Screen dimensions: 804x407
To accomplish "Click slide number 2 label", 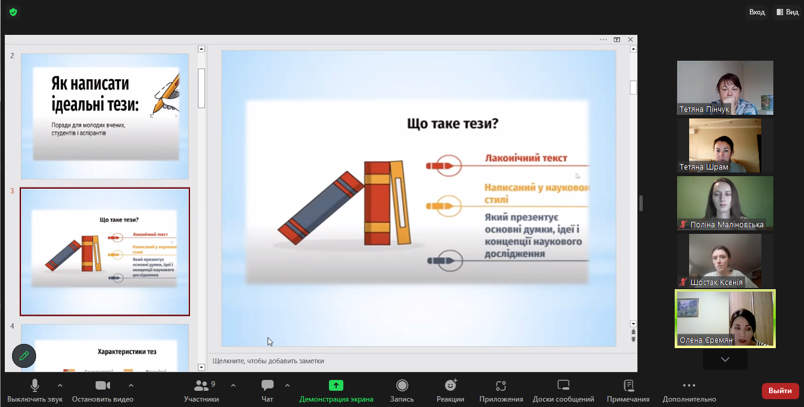I will point(12,55).
